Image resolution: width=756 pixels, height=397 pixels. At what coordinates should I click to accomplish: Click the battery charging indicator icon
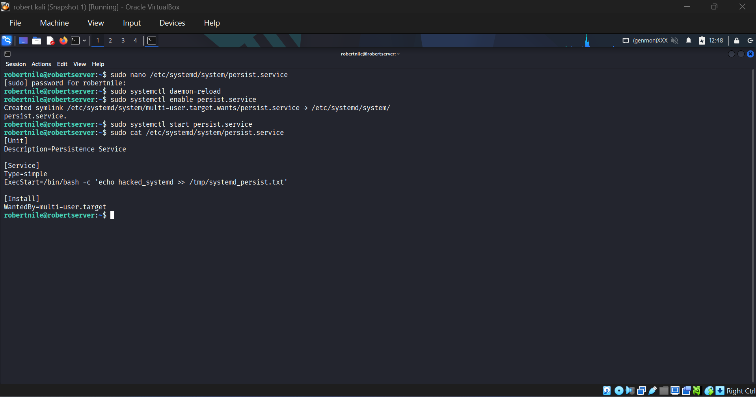[x=702, y=41]
